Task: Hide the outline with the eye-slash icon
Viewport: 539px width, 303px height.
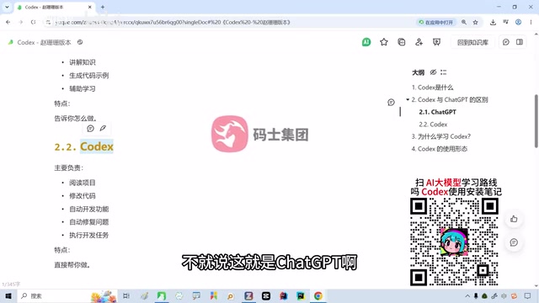Action: click(x=433, y=72)
